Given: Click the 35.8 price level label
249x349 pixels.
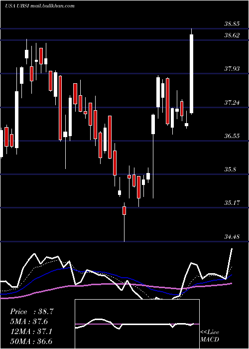Looking at the screenshot, I should tap(230, 170).
